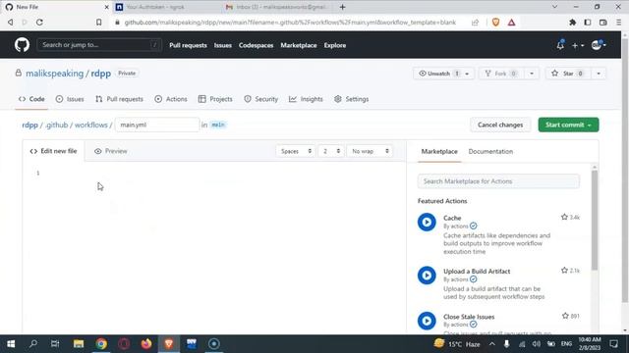The width and height of the screenshot is (629, 353).
Task: Switch to the Issues repository tab
Action: tap(70, 99)
